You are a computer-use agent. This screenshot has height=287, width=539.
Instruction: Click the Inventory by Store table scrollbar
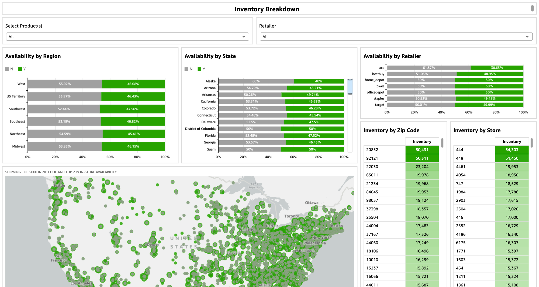(532, 143)
